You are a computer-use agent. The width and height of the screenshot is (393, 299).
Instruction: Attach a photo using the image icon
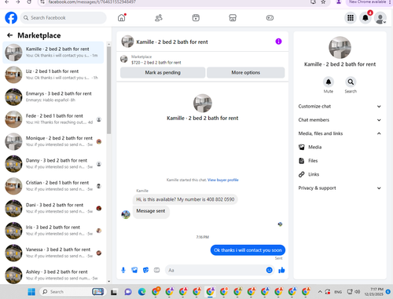pyautogui.click(x=134, y=270)
